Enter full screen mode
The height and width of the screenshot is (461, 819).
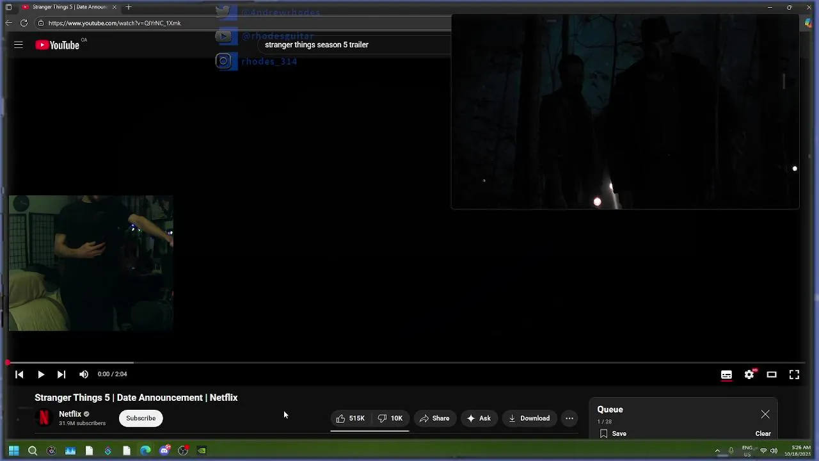[794, 375]
